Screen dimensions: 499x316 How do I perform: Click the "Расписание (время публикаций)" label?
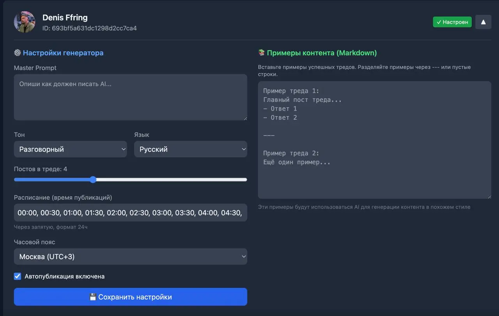[63, 197]
